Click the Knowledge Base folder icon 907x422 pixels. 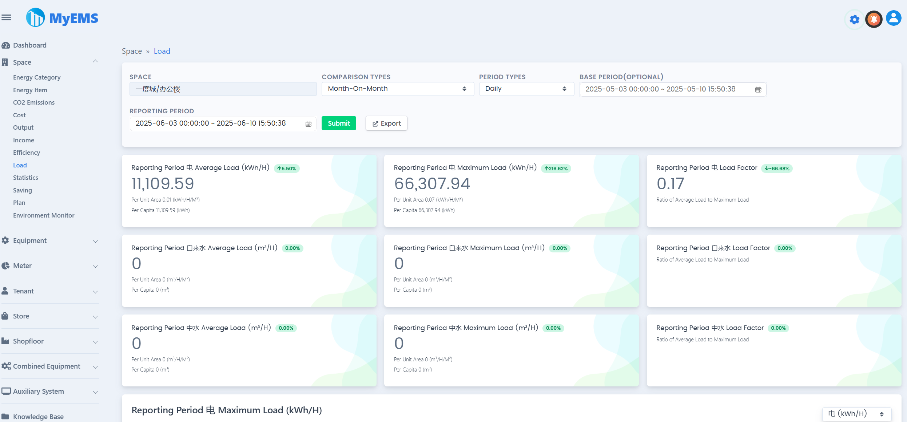pos(6,416)
